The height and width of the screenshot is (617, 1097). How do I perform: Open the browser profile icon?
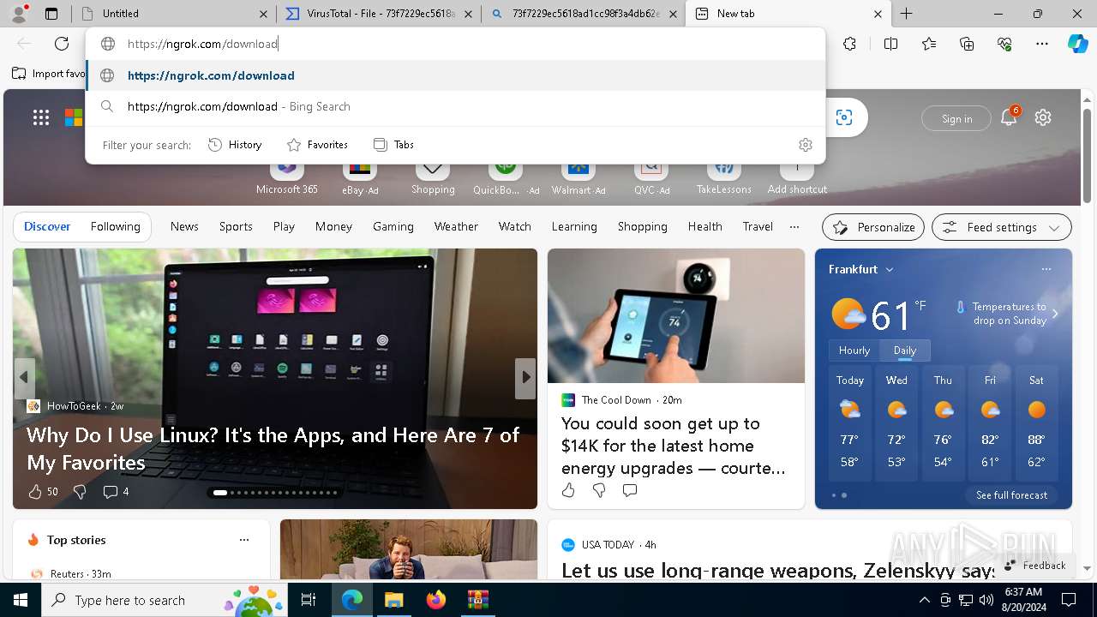pyautogui.click(x=19, y=14)
